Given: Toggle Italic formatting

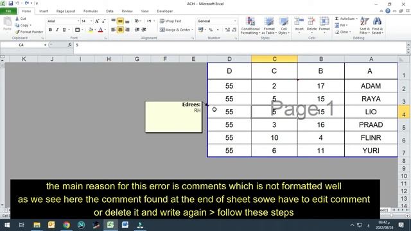Looking at the screenshot, I should tap(57, 30).
